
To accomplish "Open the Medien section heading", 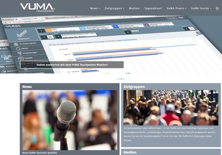I will coord(130,152).
